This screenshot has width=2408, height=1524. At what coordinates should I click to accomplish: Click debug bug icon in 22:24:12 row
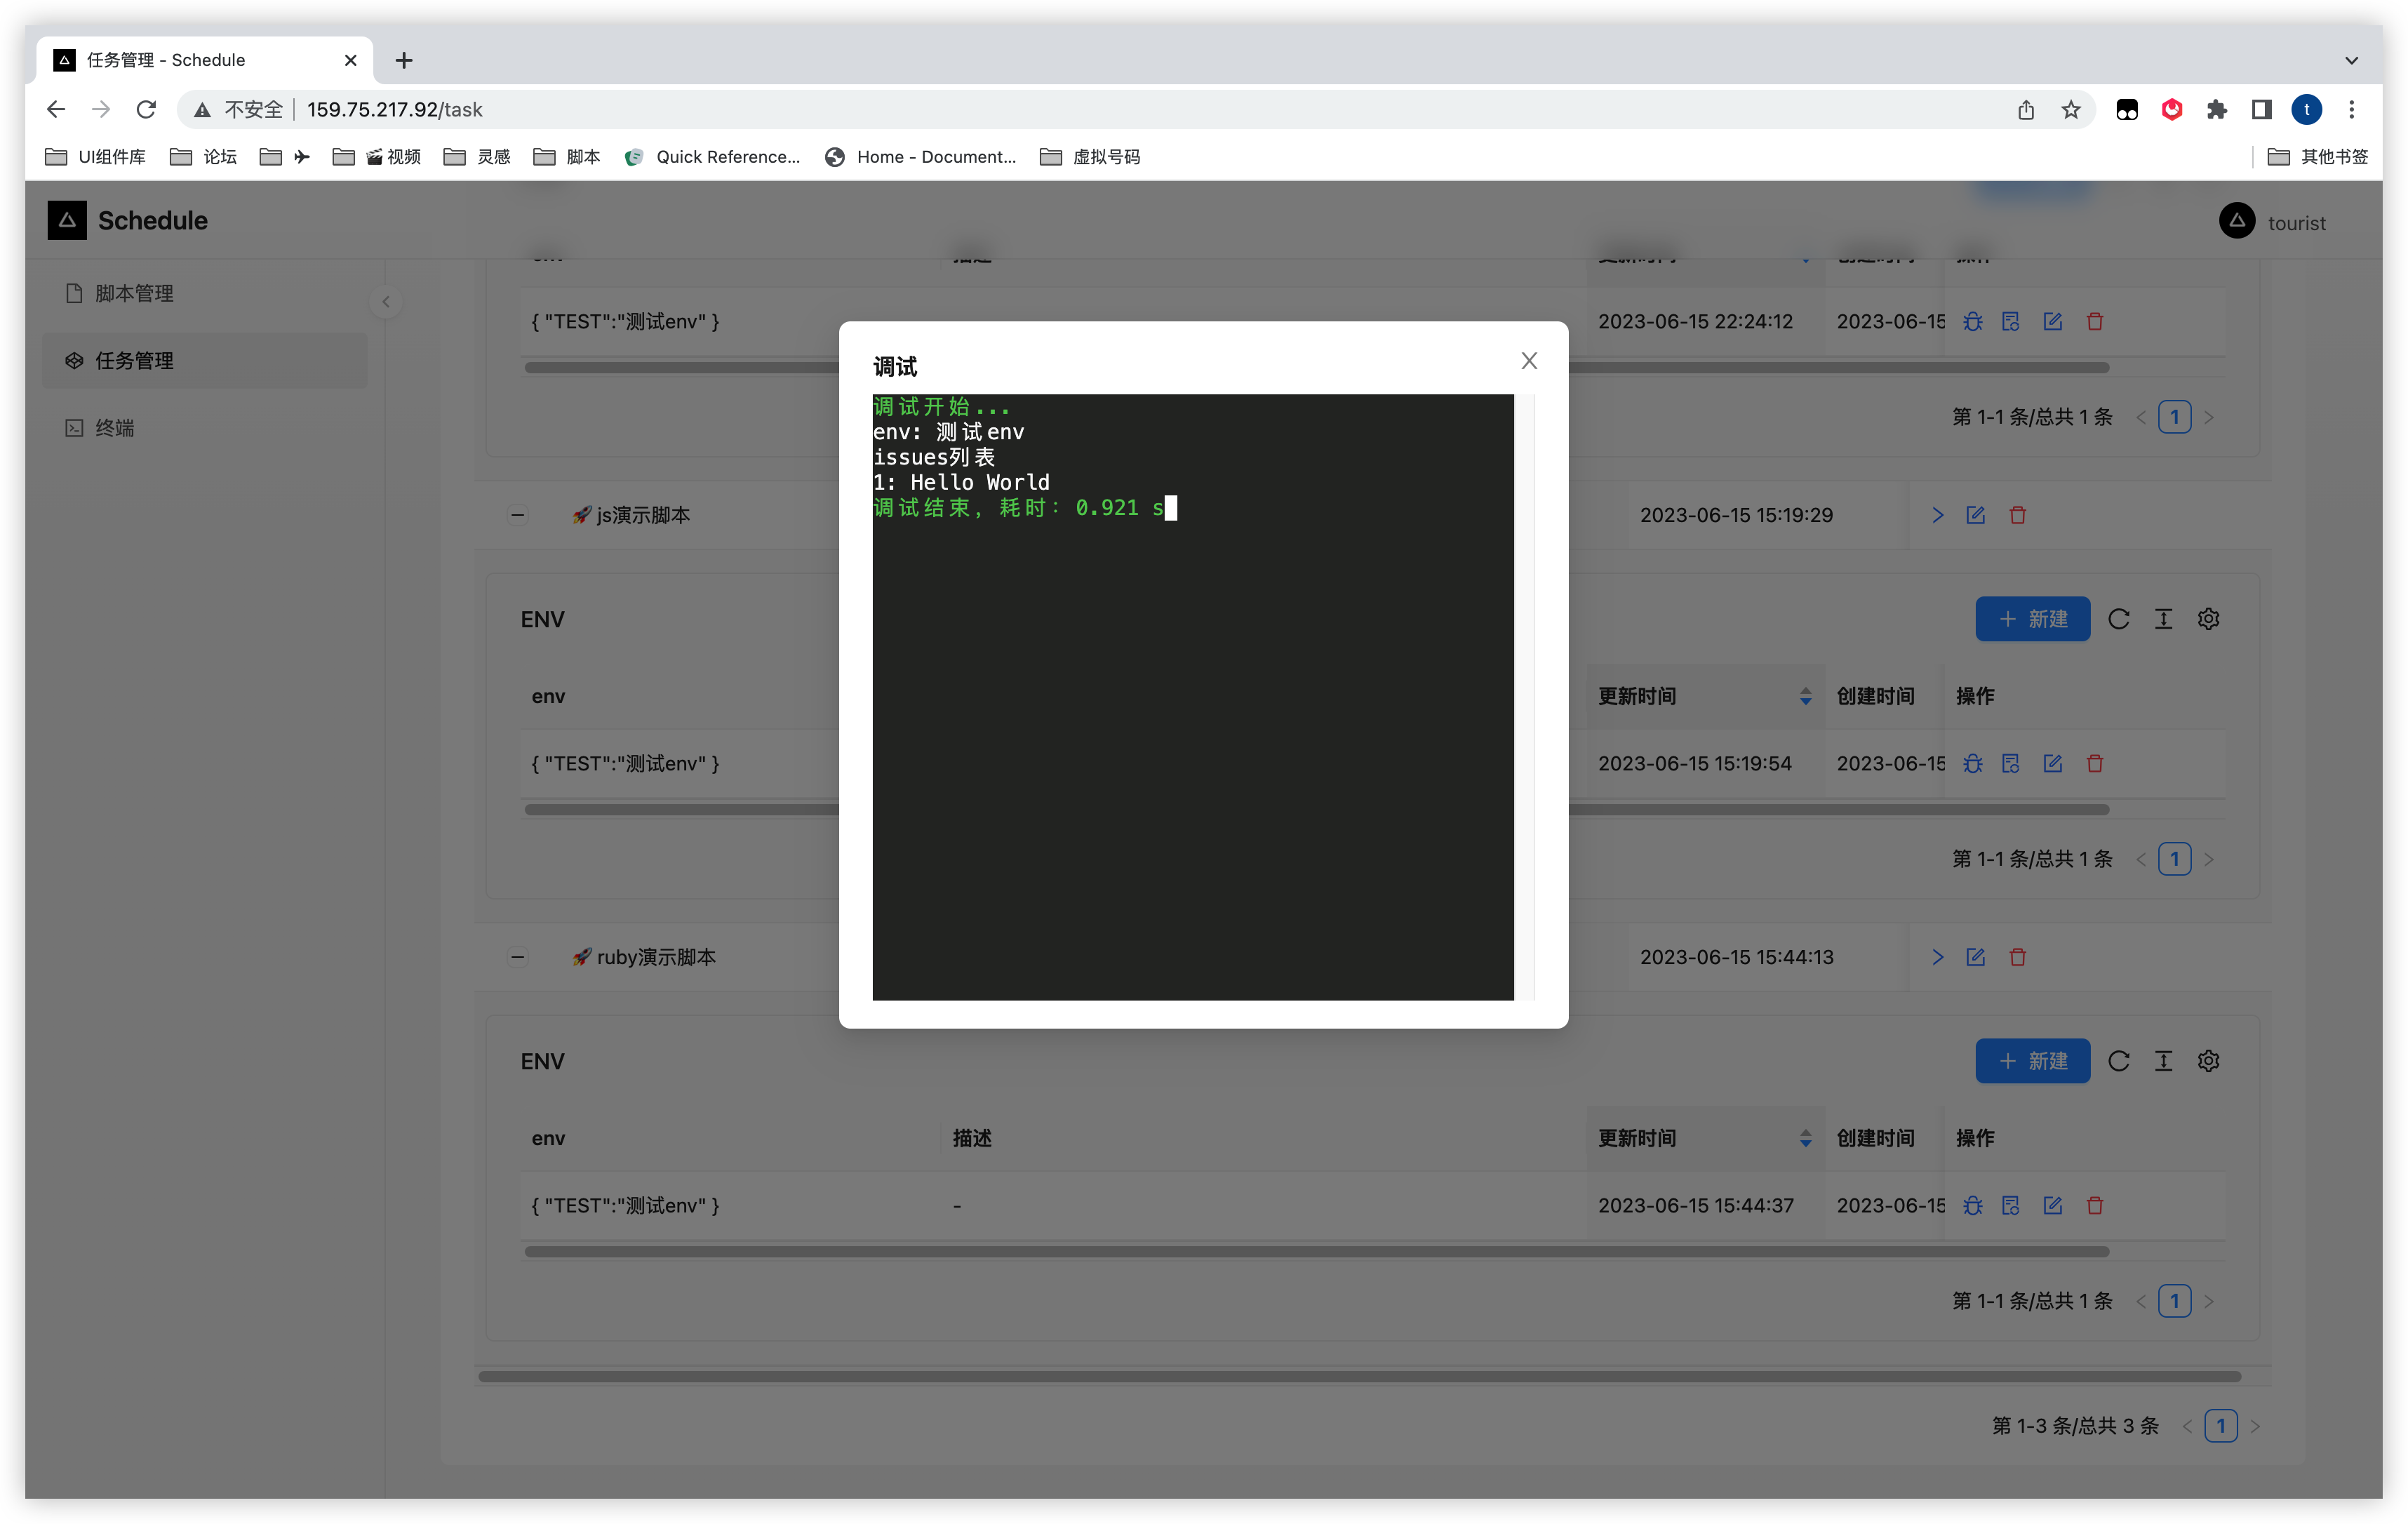pyautogui.click(x=1972, y=322)
